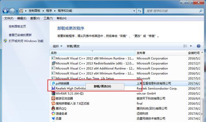This screenshot has height=122, width=206.
Task: Open 控制面板主页 link
Action: (17, 26)
